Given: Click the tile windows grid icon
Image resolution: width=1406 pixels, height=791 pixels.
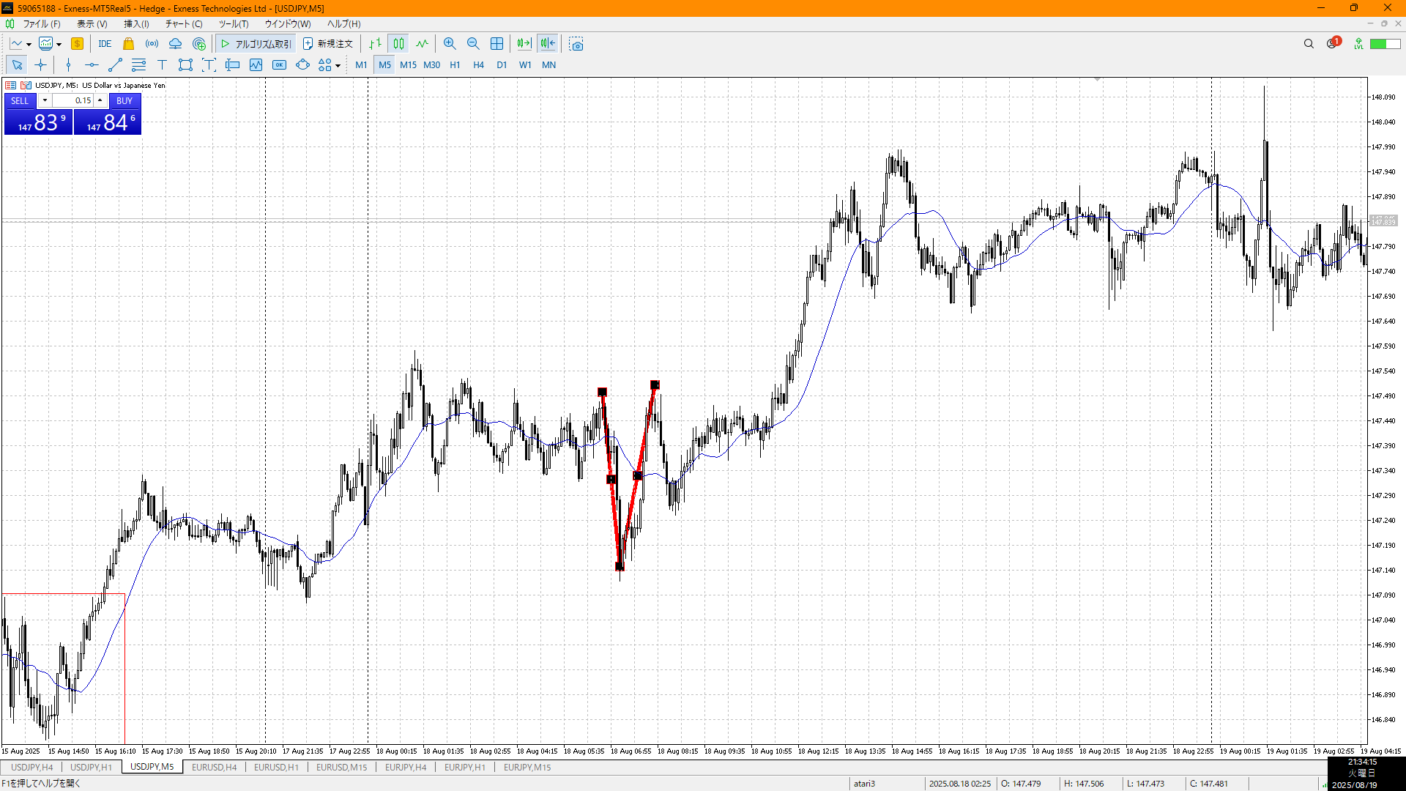Looking at the screenshot, I should pos(496,44).
